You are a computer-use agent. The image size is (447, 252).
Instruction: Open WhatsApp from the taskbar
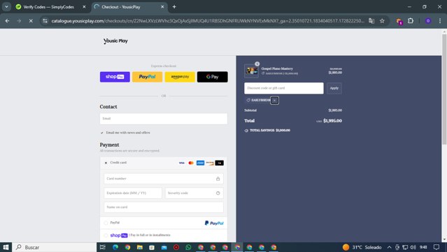tap(188, 247)
